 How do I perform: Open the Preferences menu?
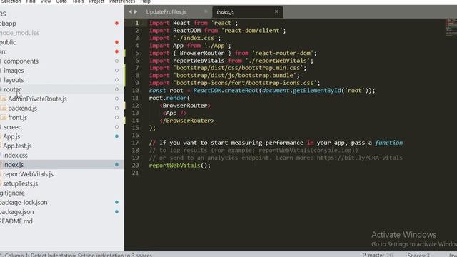[122, 1]
